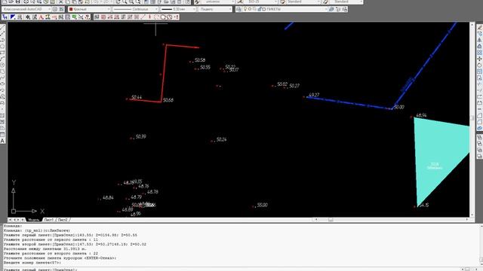Click the Layer States Manager icon
The width and height of the screenshot is (483, 271).
point(345,9)
